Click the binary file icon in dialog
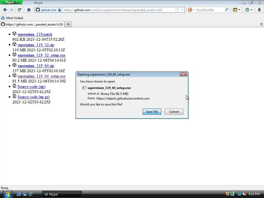Image resolution: width=264 pixels, height=198 pixels. click(84, 88)
